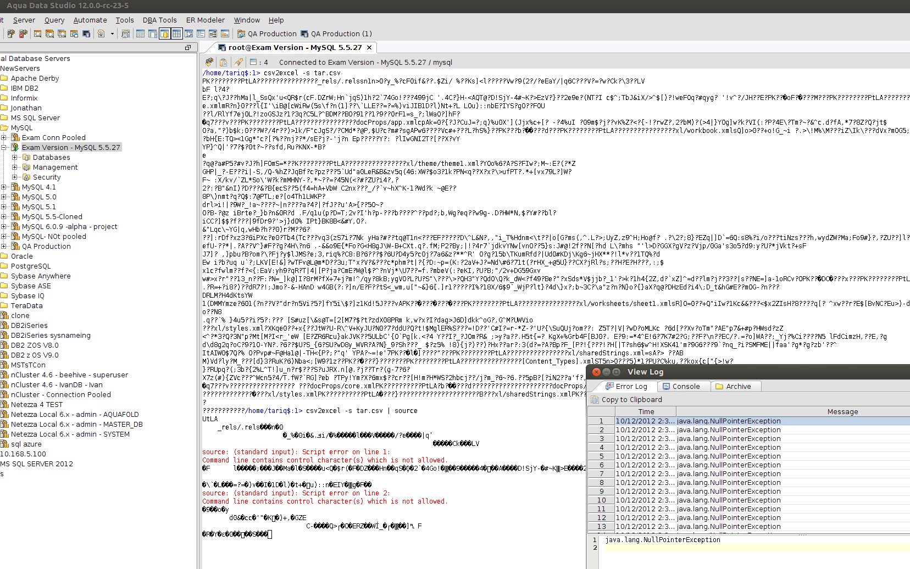Toggle the highlighted database cylinder view button
Screen dimensions: 910x569
pyautogui.click(x=165, y=34)
